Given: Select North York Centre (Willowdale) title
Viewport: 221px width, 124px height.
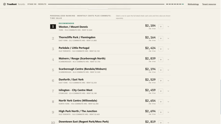Looking at the screenshot, I should pyautogui.click(x=78, y=100).
